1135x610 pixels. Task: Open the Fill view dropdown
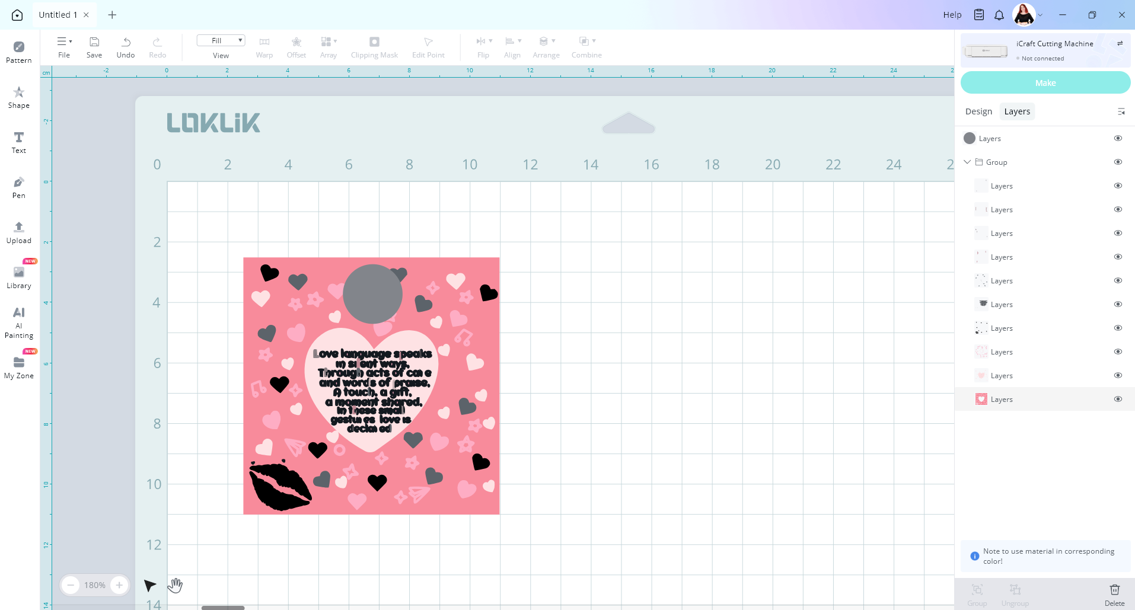(x=221, y=40)
